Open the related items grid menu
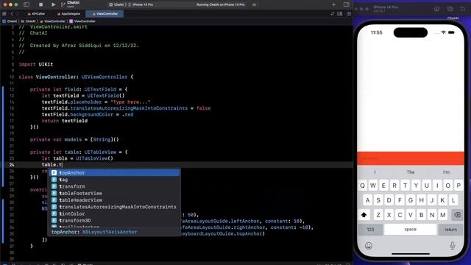The image size is (471, 265). tap(4, 13)
